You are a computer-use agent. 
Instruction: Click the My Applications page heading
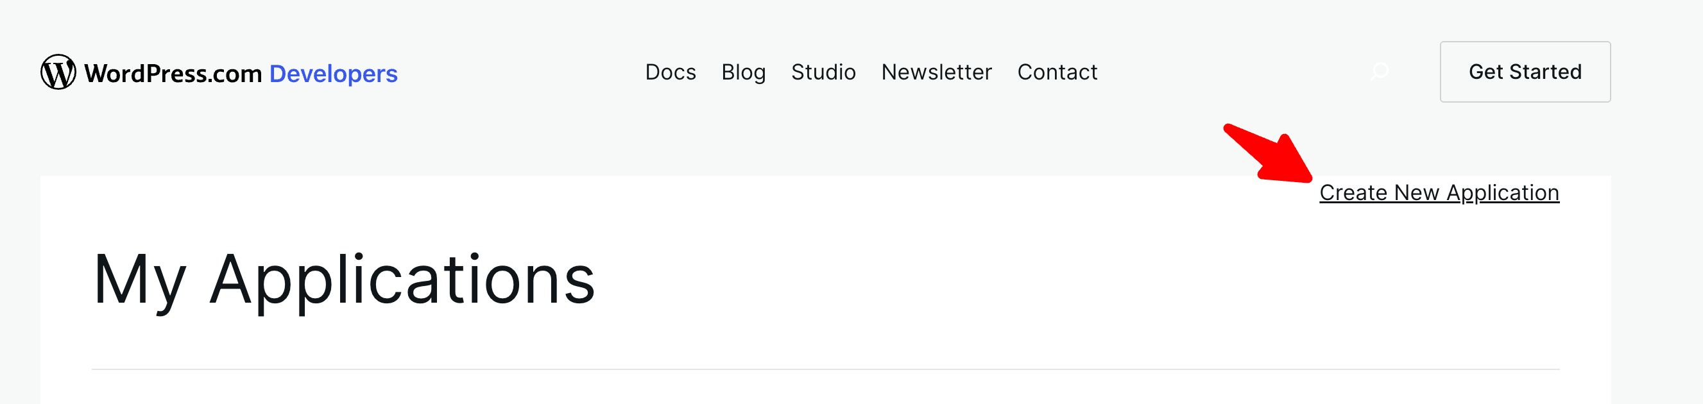[344, 280]
